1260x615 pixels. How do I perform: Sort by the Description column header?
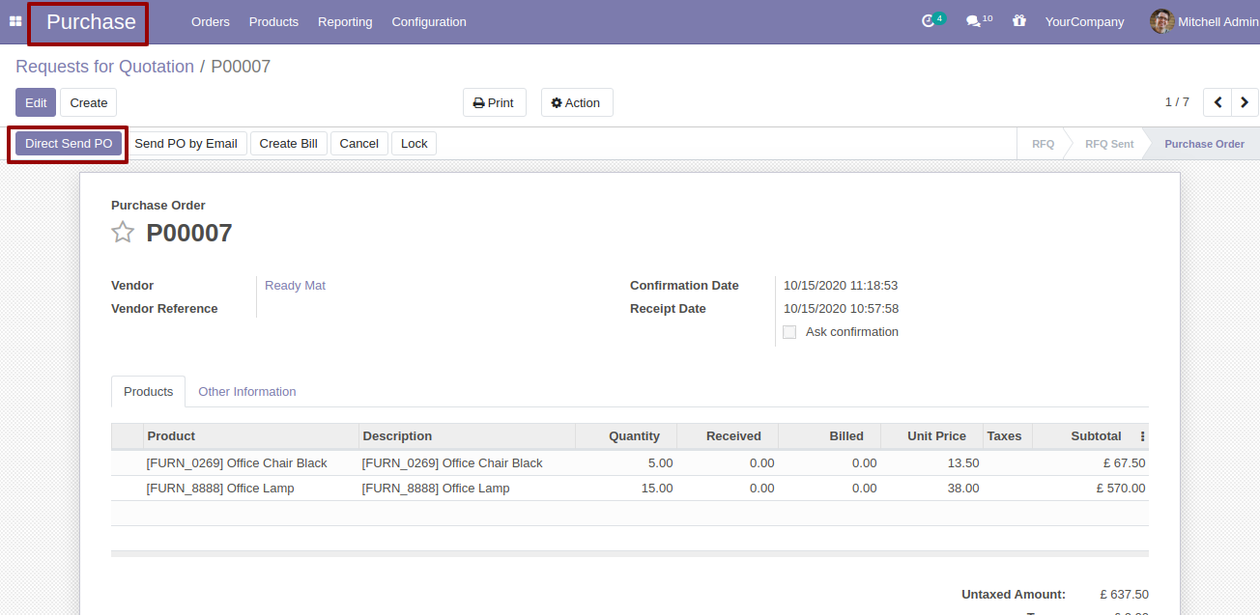467,436
